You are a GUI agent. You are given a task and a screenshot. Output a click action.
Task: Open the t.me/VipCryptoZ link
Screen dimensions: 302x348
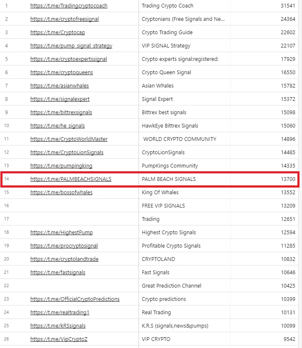tap(59, 339)
